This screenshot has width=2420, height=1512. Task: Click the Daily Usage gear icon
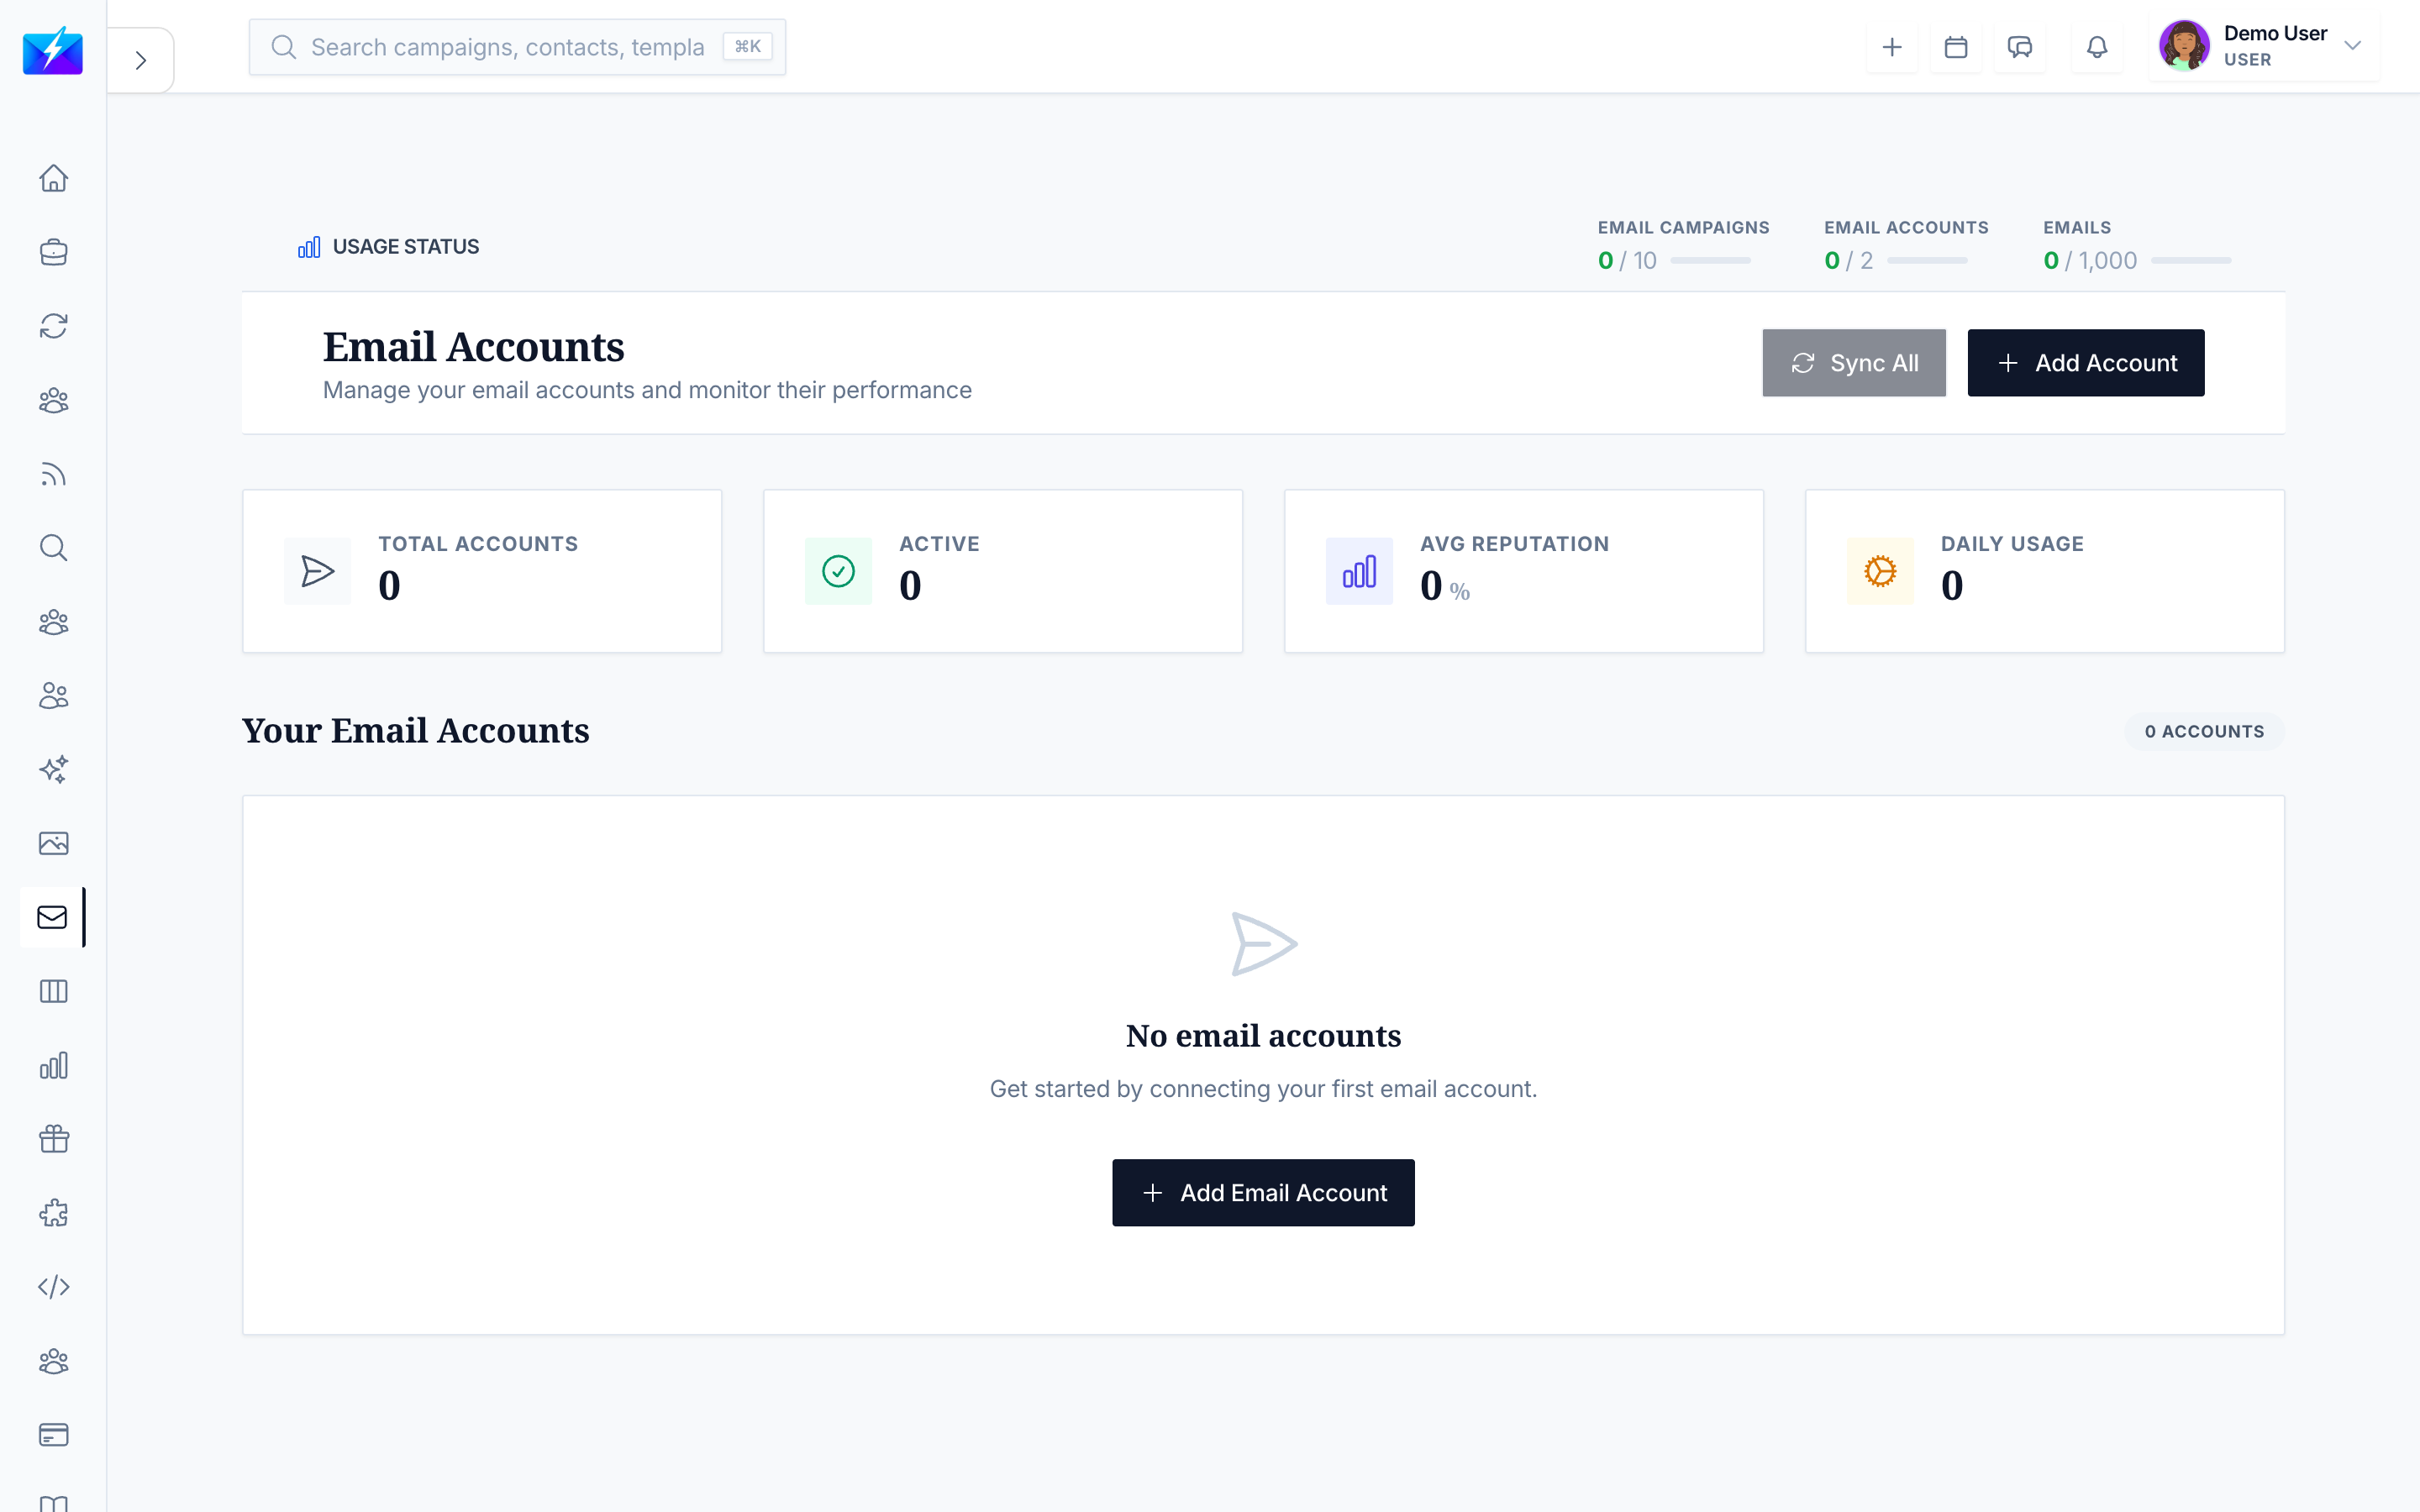click(1880, 571)
